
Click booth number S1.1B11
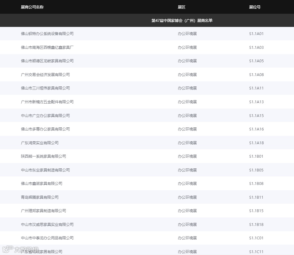pos(256,197)
